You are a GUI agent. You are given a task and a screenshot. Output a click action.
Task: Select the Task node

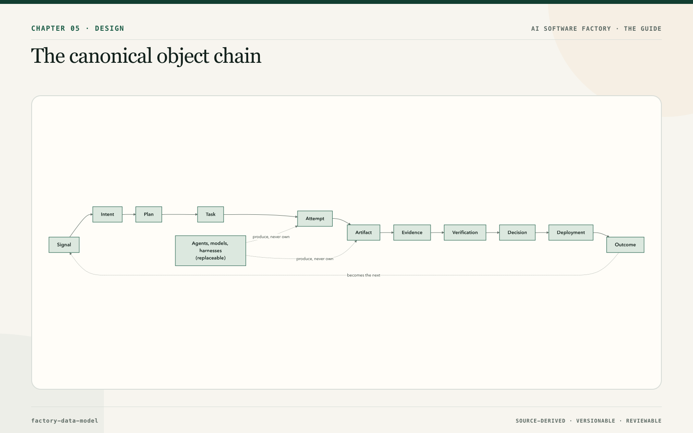click(210, 214)
